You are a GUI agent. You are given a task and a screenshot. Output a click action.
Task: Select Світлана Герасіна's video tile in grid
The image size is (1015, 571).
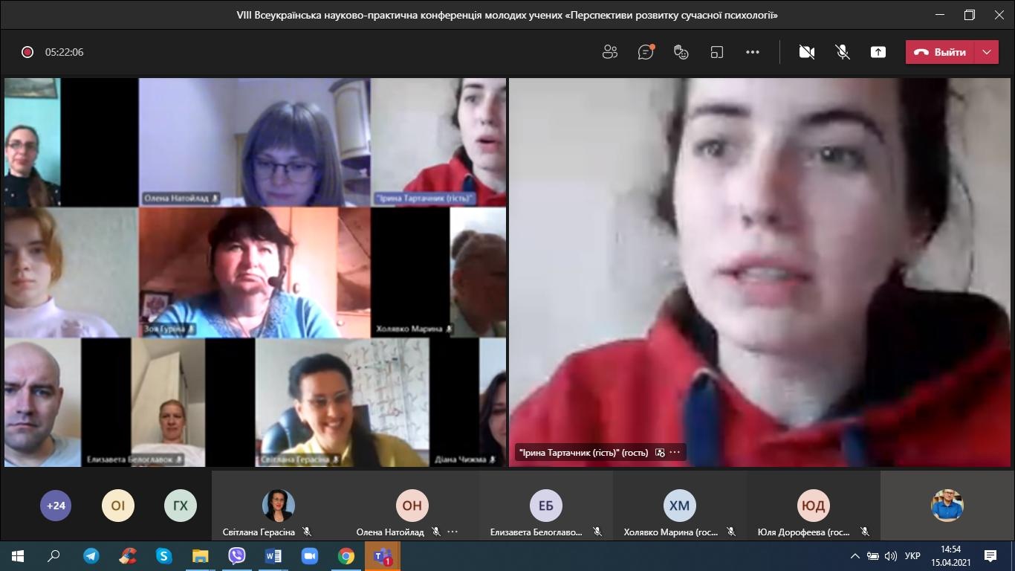tap(342, 403)
